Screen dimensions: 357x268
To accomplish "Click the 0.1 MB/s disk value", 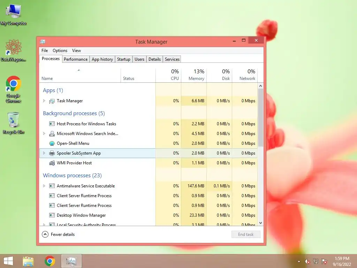I will tap(221, 186).
